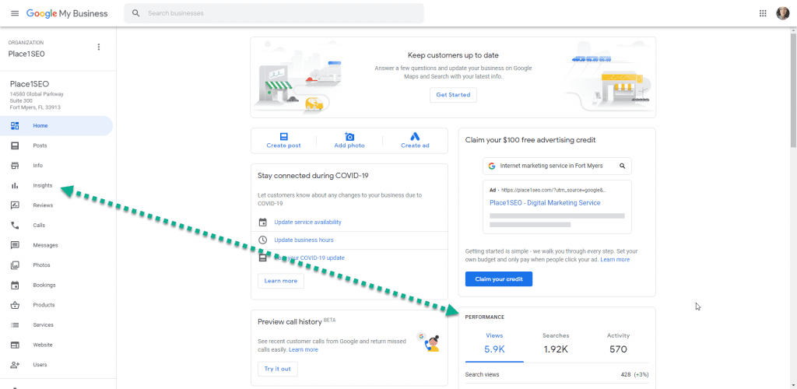
Task: Open the Products menu item
Action: (56, 305)
